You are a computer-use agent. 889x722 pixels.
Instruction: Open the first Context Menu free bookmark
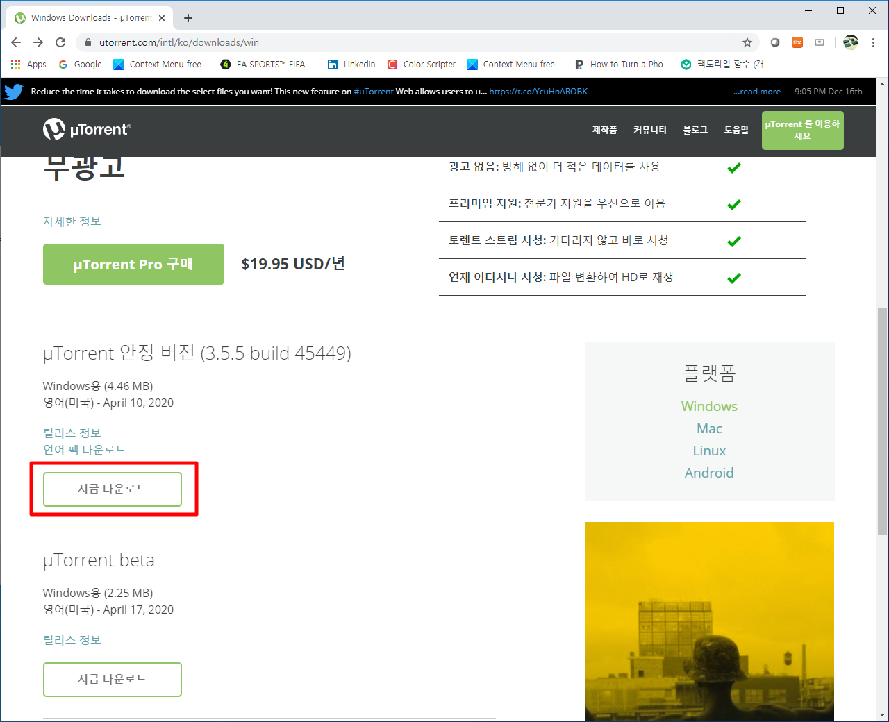point(160,65)
